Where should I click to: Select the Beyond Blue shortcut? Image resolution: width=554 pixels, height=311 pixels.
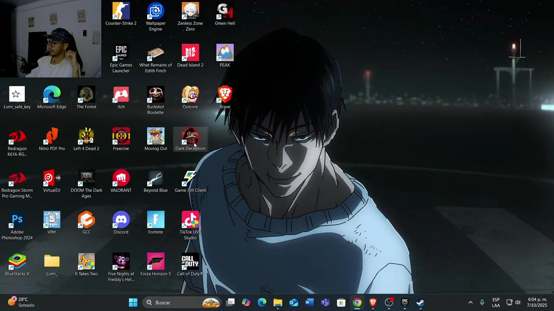pos(155,181)
